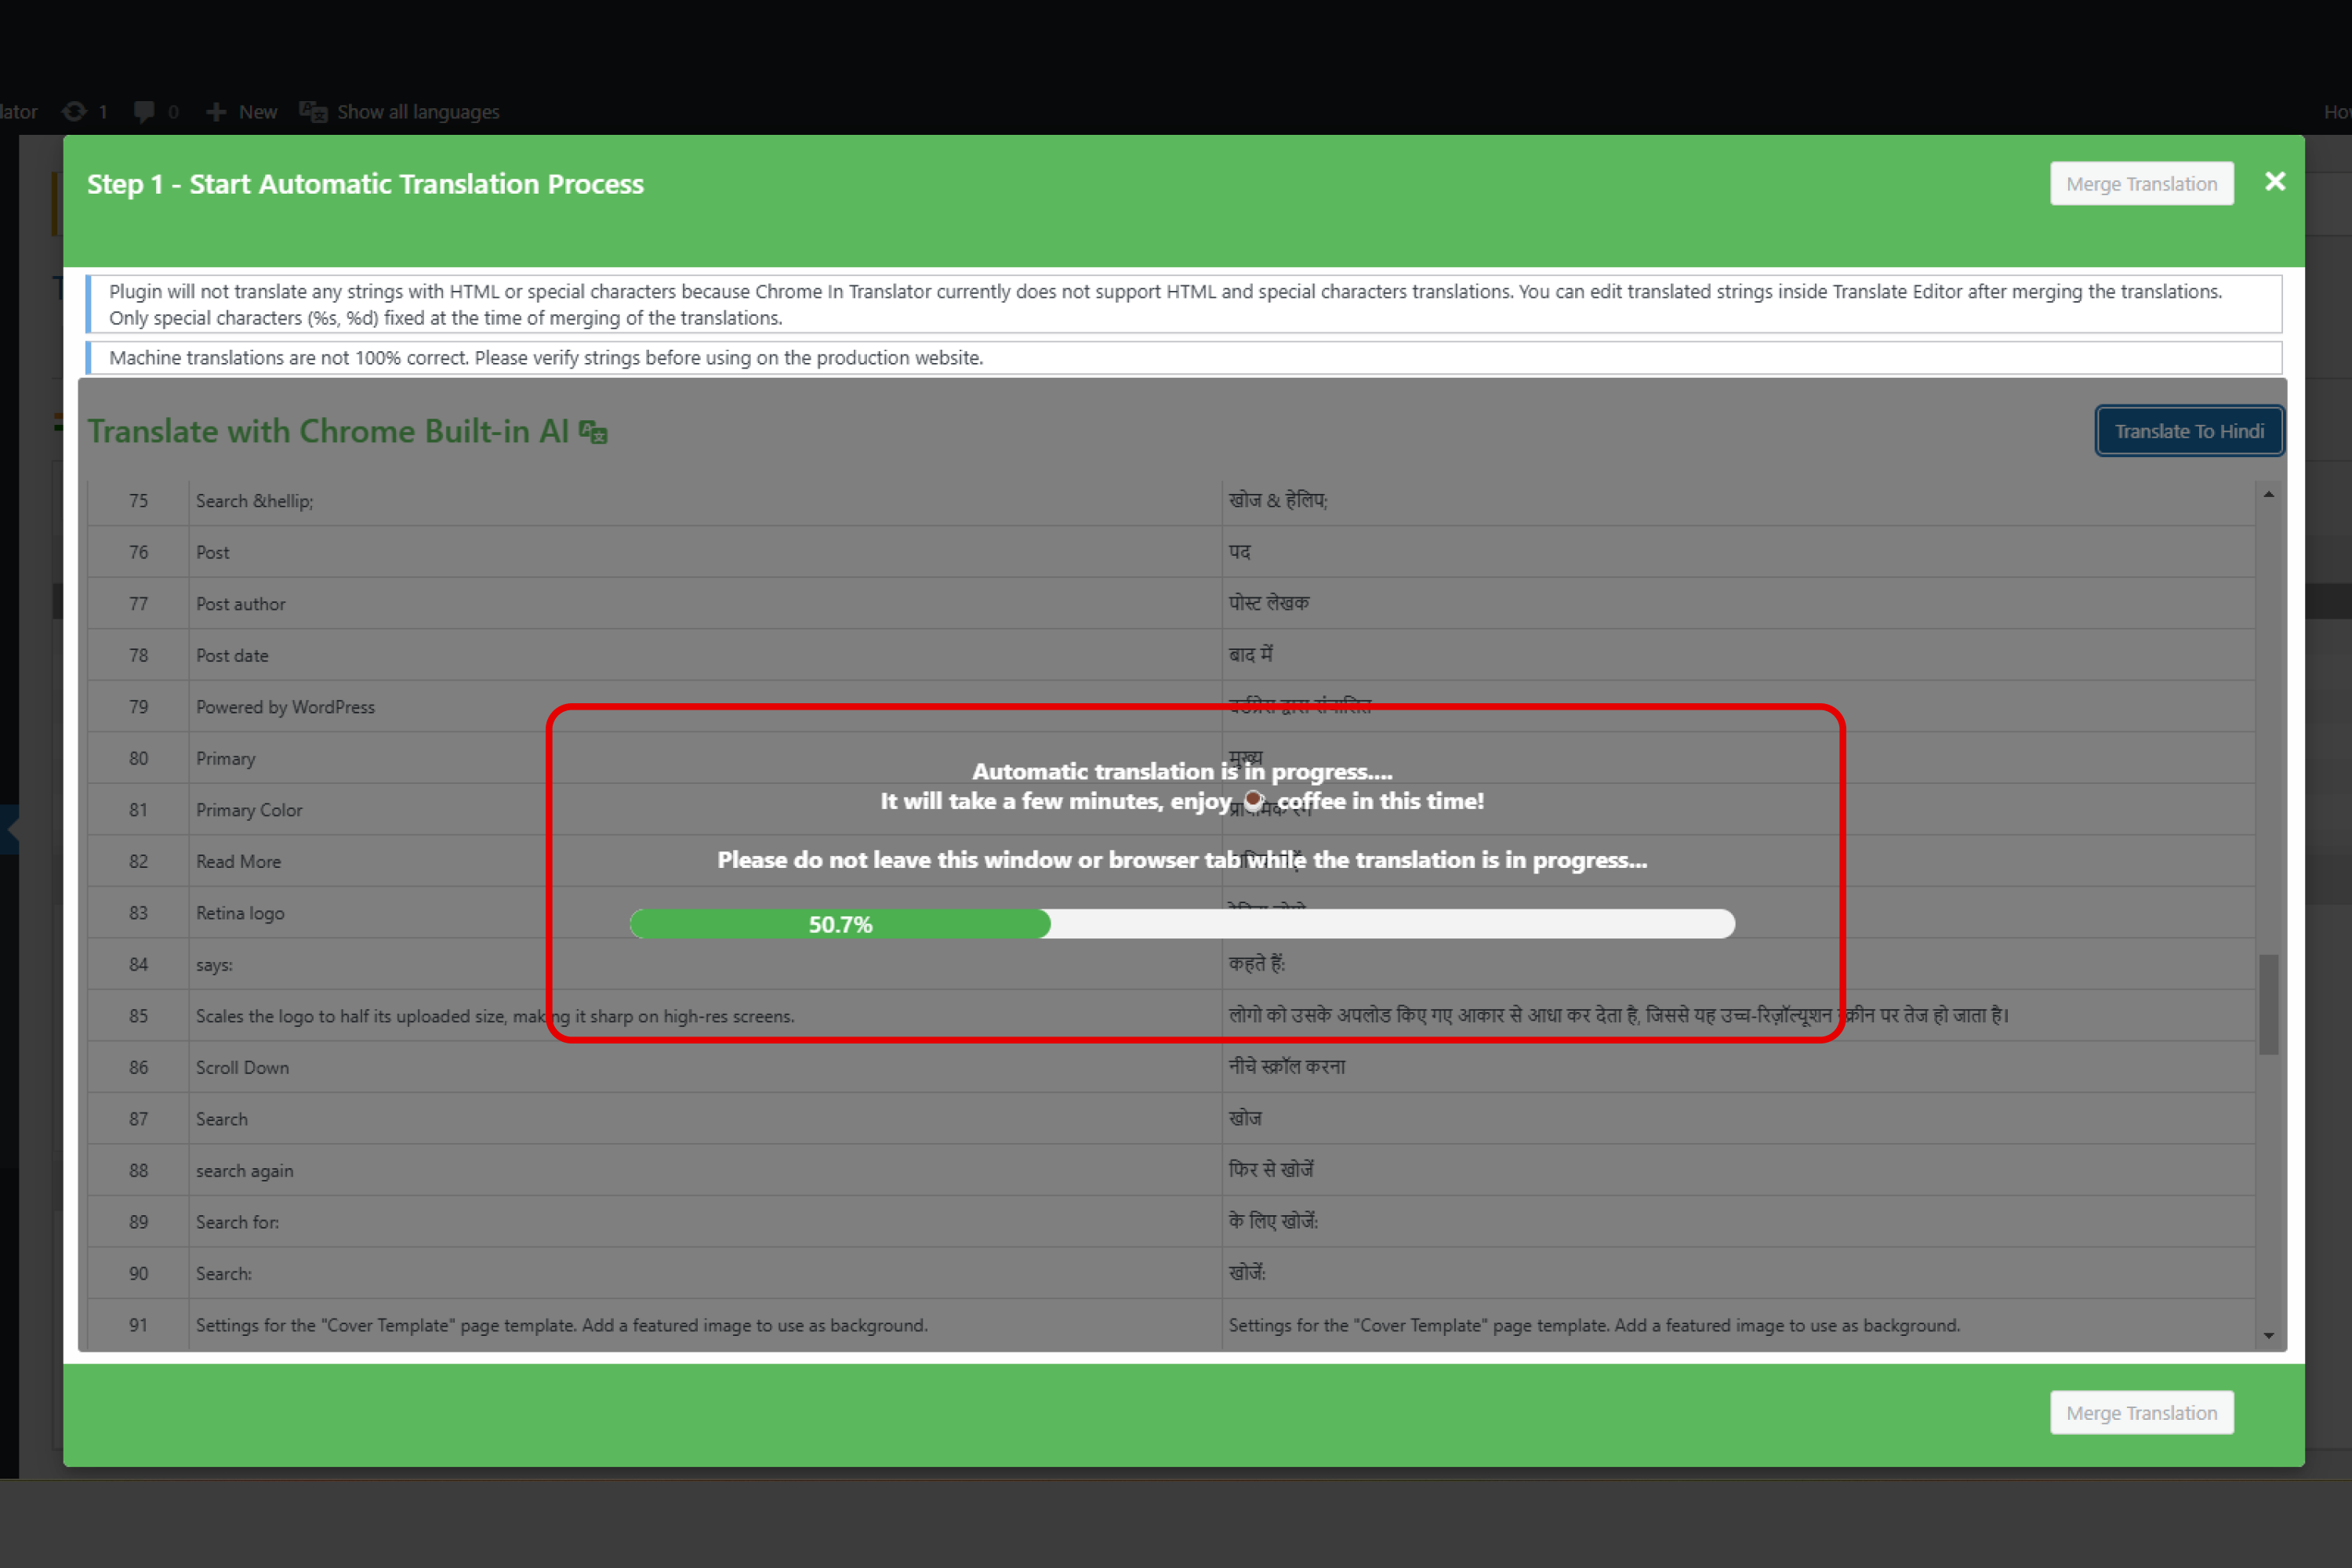Select the Powered by WordPress source string

pyautogui.click(x=285, y=707)
